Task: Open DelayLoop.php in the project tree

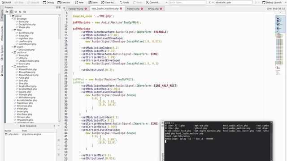Action: pyautogui.click(x=26, y=50)
